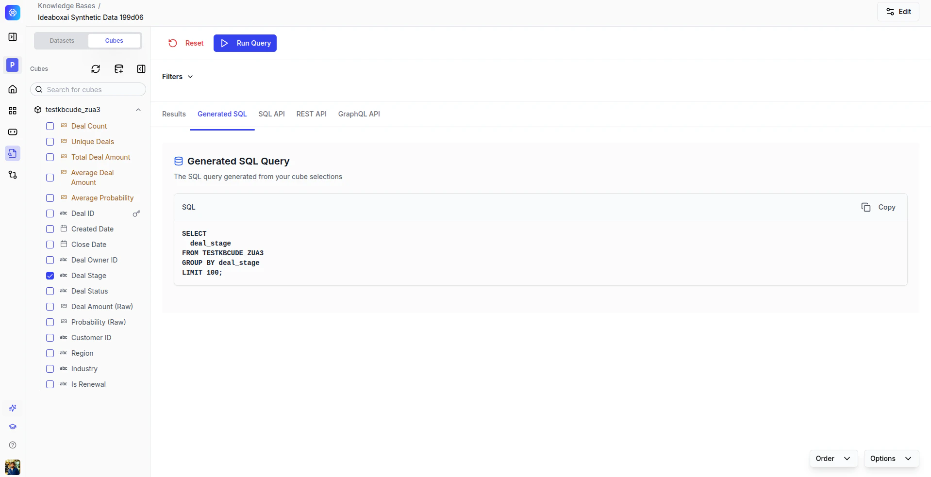Open the chatbot icon in the sidebar
Image resolution: width=931 pixels, height=477 pixels.
pyautogui.click(x=13, y=132)
